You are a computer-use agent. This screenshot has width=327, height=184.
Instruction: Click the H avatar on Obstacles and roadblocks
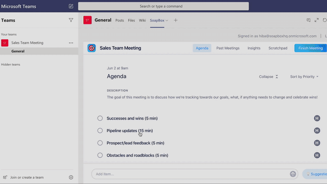point(317,155)
